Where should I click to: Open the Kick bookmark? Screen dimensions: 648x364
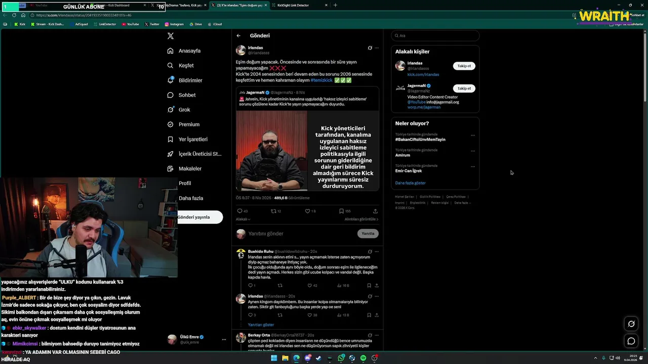tap(20, 24)
